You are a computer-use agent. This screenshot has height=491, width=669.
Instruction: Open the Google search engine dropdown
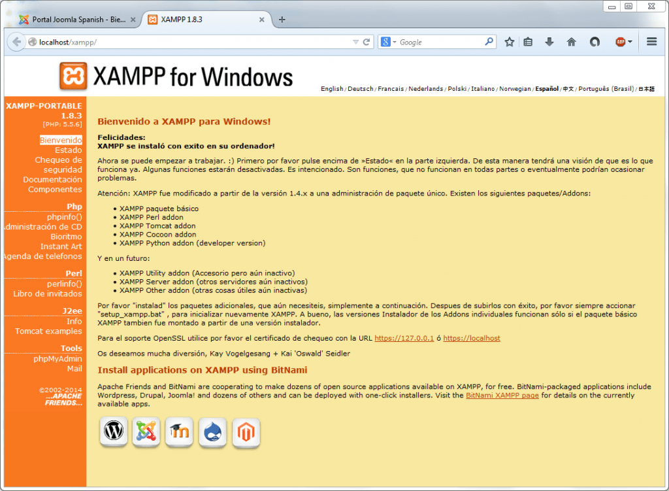[387, 42]
